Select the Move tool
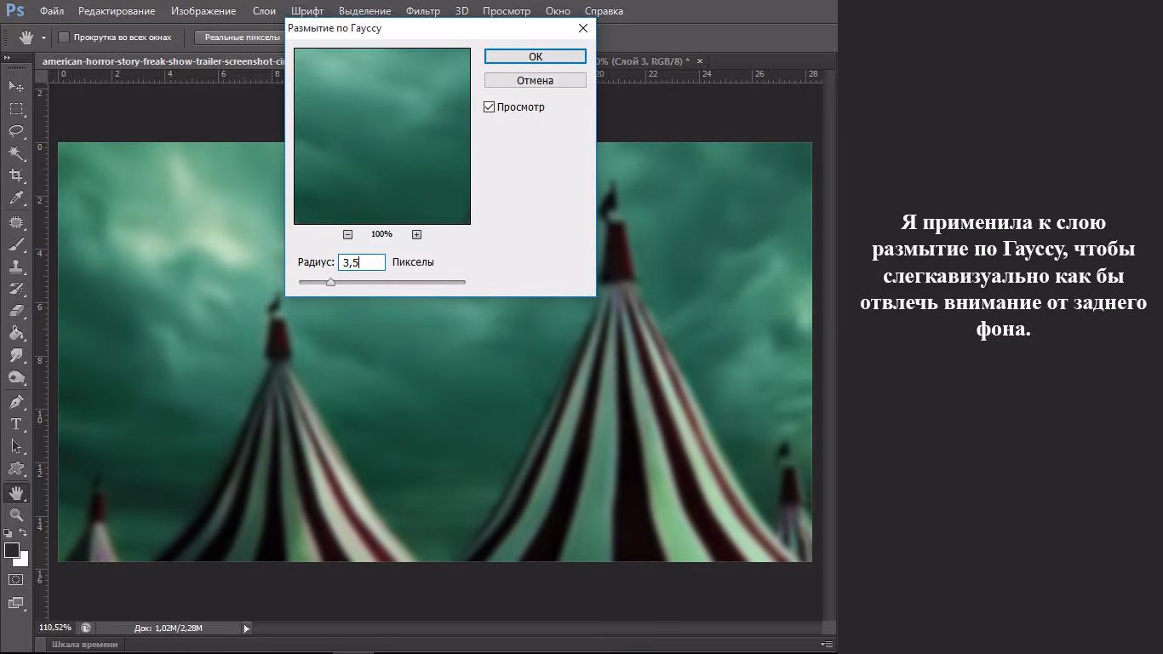The width and height of the screenshot is (1163, 654). point(16,87)
